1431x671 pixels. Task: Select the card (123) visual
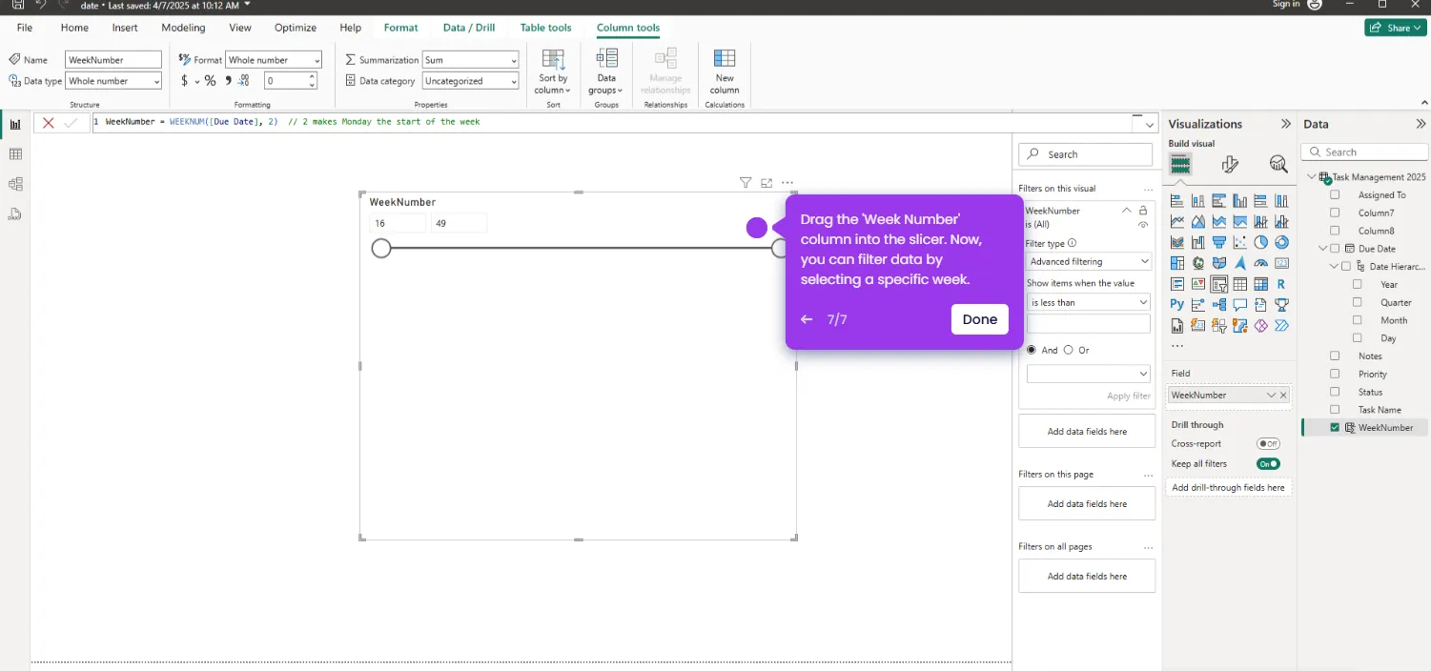pyautogui.click(x=1281, y=263)
